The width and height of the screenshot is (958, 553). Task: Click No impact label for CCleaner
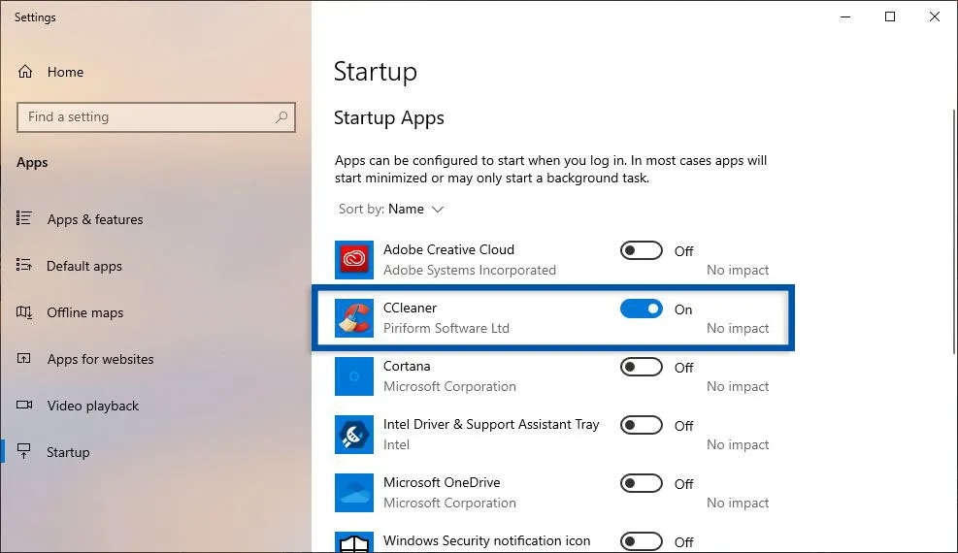(x=738, y=328)
